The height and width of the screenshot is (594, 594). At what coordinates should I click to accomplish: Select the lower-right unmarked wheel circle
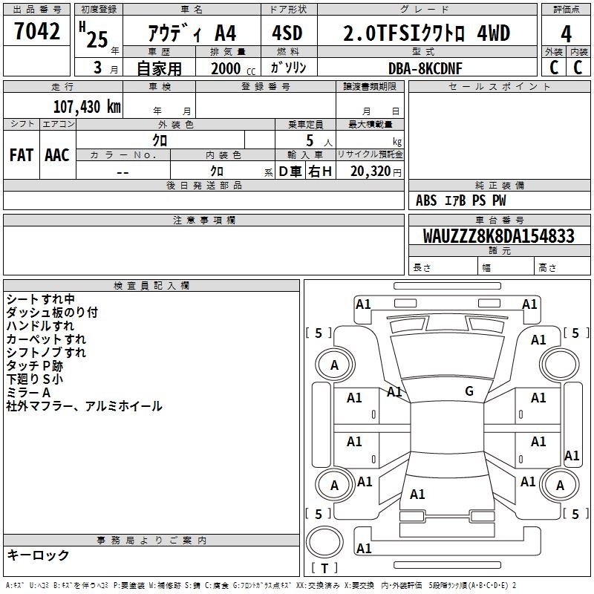coord(559,486)
